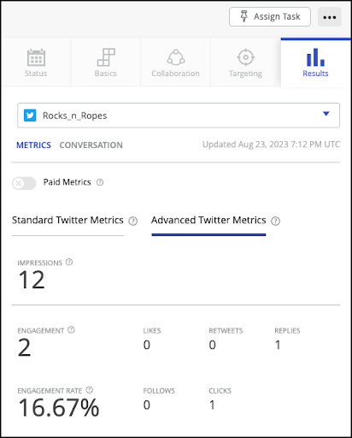352x438 pixels.
Task: Open the three-dots more options menu
Action: click(x=330, y=17)
